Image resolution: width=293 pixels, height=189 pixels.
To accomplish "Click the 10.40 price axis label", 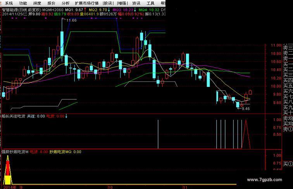I will pyautogui.click(x=276, y=70).
